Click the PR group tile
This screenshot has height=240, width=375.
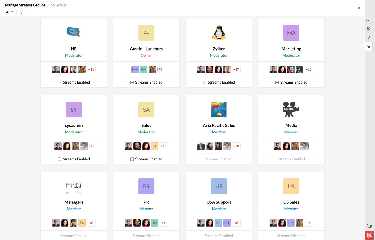pyautogui.click(x=146, y=186)
